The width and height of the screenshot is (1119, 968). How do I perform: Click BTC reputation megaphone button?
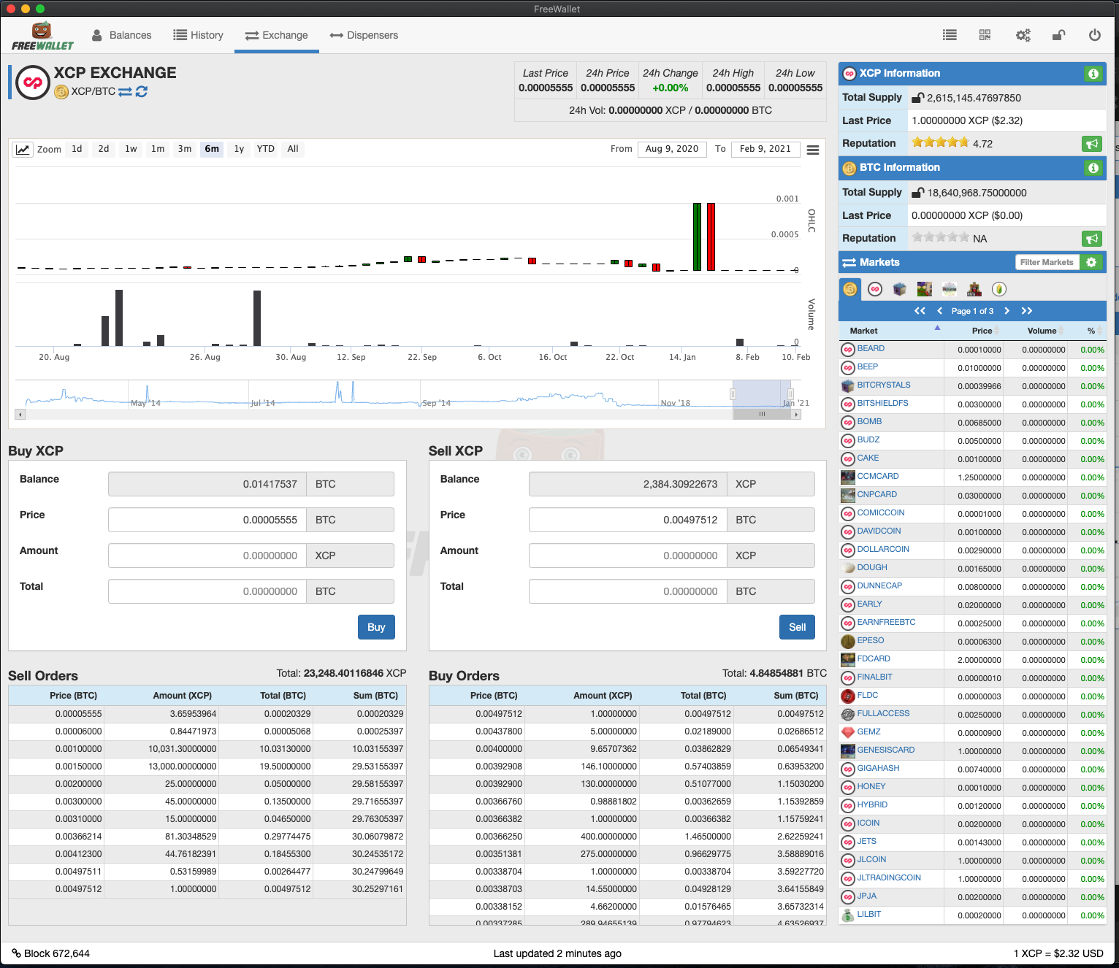coord(1091,239)
